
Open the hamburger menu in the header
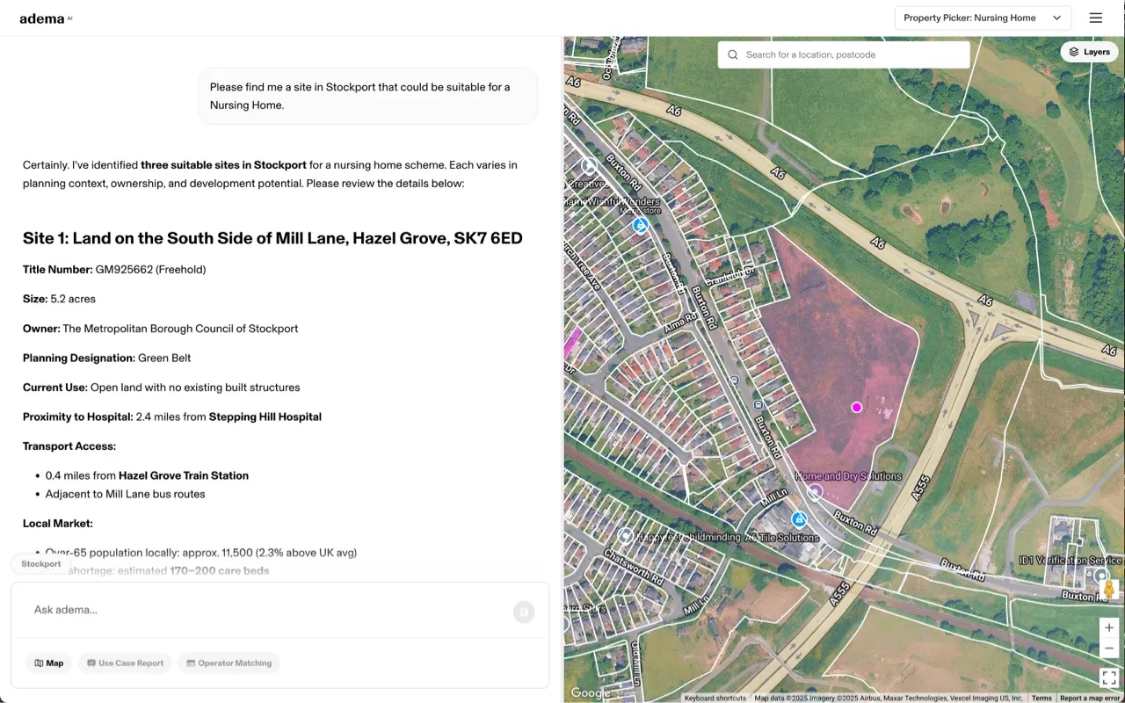[1095, 18]
